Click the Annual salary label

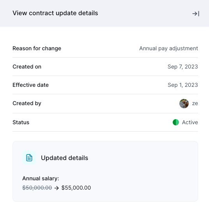pos(41,178)
